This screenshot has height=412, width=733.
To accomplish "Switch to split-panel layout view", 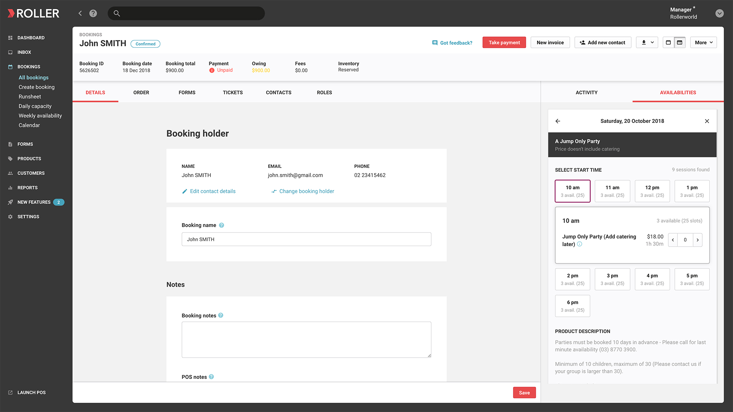I will [680, 42].
